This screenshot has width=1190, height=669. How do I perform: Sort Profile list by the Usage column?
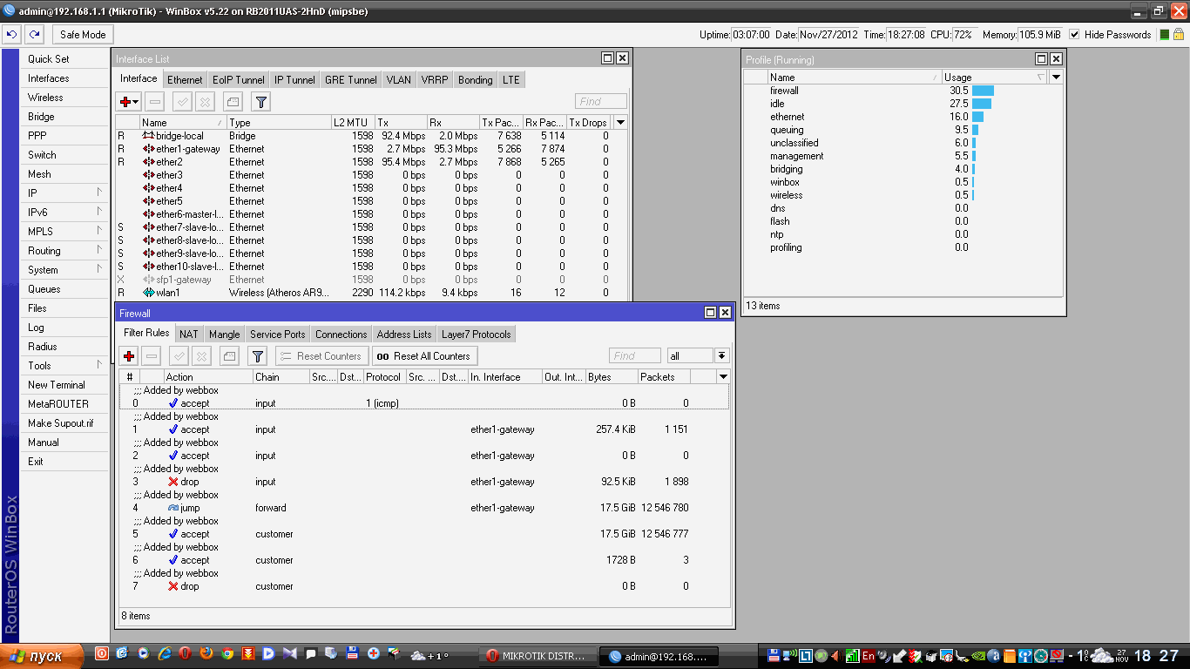point(994,78)
